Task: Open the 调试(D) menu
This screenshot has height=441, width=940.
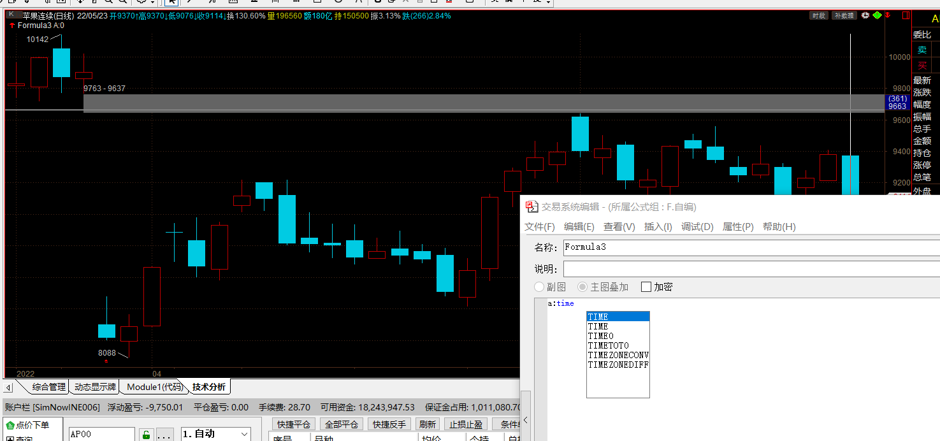Action: click(698, 227)
